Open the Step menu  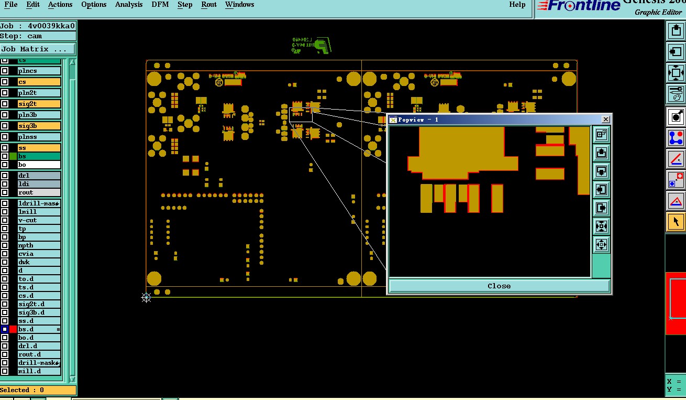pos(185,5)
